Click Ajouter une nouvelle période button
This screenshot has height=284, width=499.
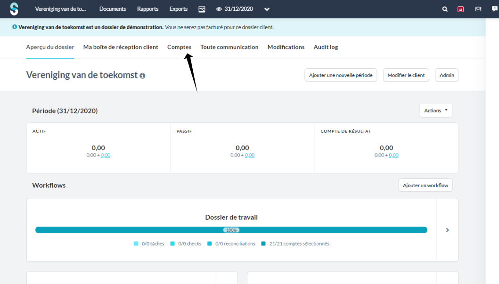[341, 75]
